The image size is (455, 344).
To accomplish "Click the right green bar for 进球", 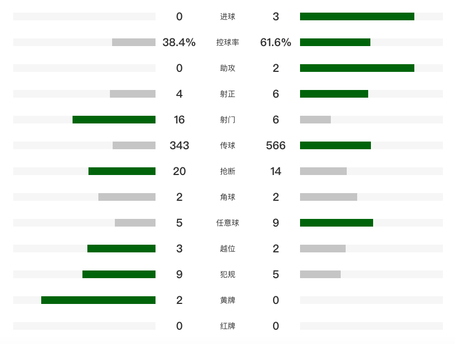I will [357, 16].
